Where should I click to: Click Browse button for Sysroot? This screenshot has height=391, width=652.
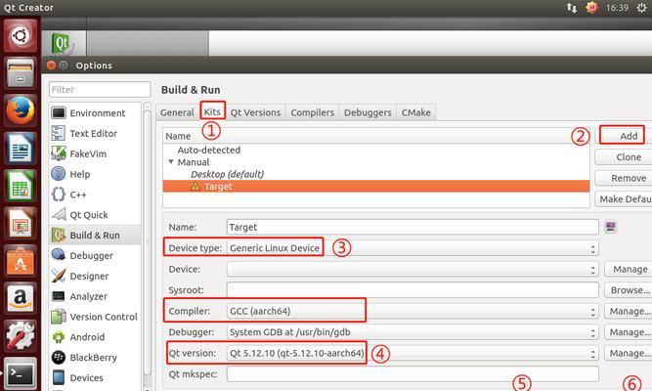[x=629, y=290]
